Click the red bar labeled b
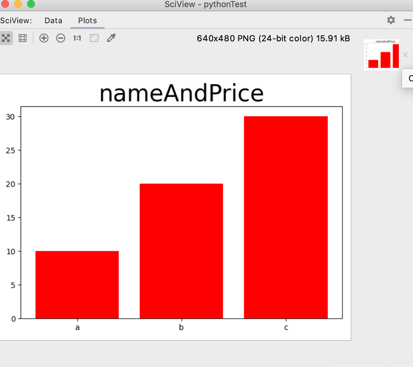413x367 pixels. (181, 251)
